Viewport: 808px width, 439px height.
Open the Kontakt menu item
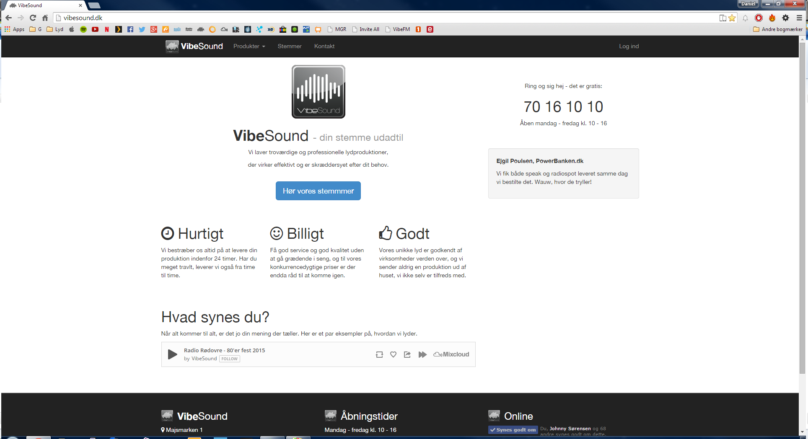pyautogui.click(x=324, y=46)
